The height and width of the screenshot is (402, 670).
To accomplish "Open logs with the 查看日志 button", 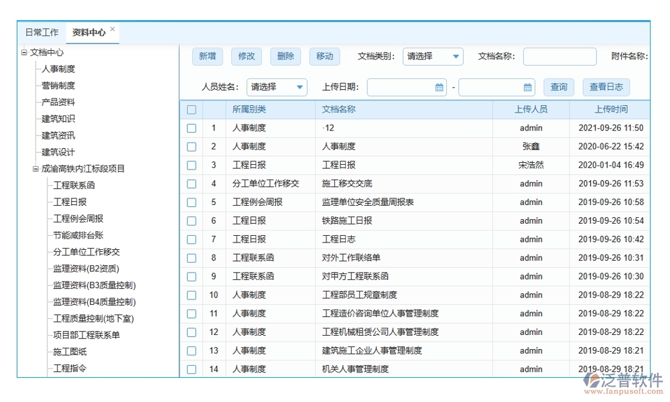I will click(606, 87).
